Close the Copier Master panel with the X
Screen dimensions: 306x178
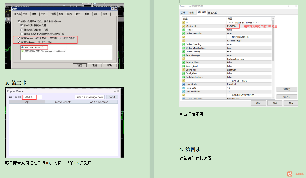click(x=118, y=91)
